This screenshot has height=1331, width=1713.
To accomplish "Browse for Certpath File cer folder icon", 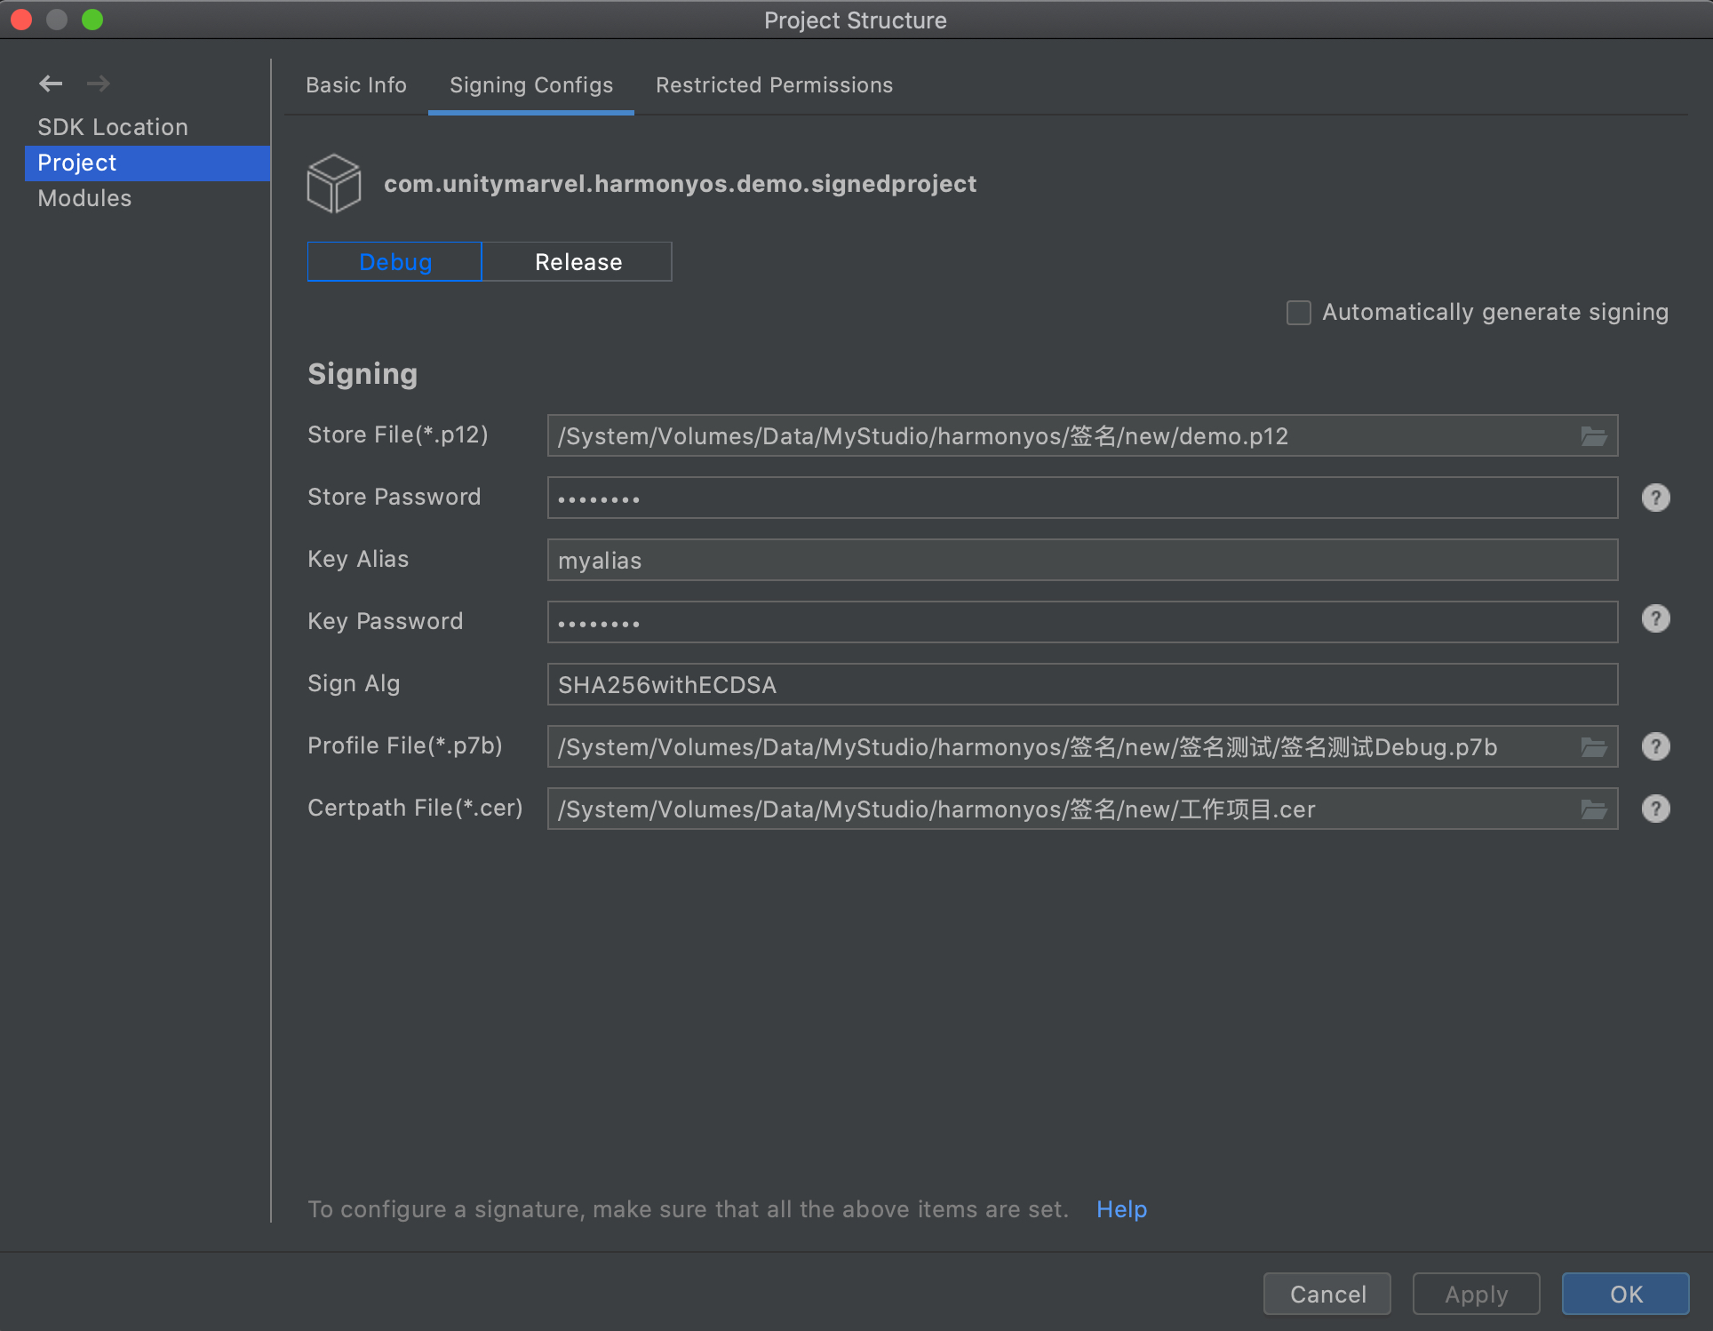I will coord(1593,809).
